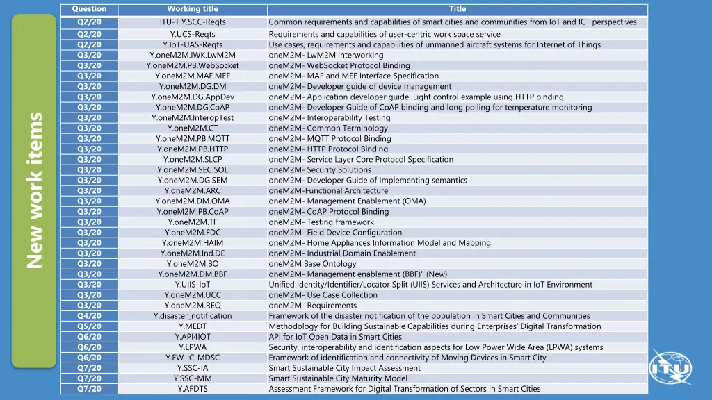Select the "Y.oneM2M.Ind.DE" cell

193,253
